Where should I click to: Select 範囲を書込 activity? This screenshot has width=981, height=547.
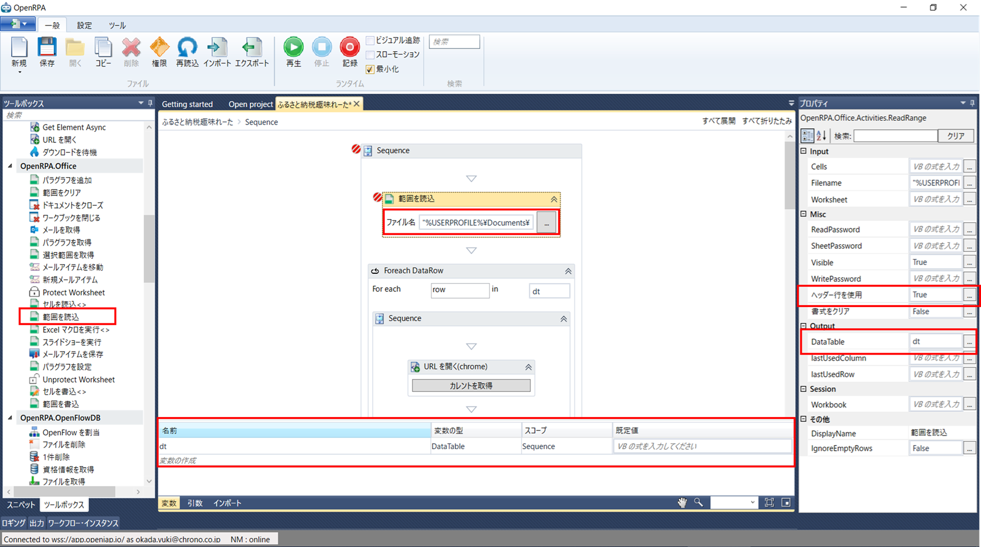tap(60, 404)
